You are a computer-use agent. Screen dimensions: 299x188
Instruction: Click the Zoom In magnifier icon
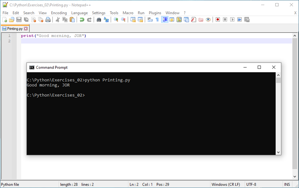116,20
